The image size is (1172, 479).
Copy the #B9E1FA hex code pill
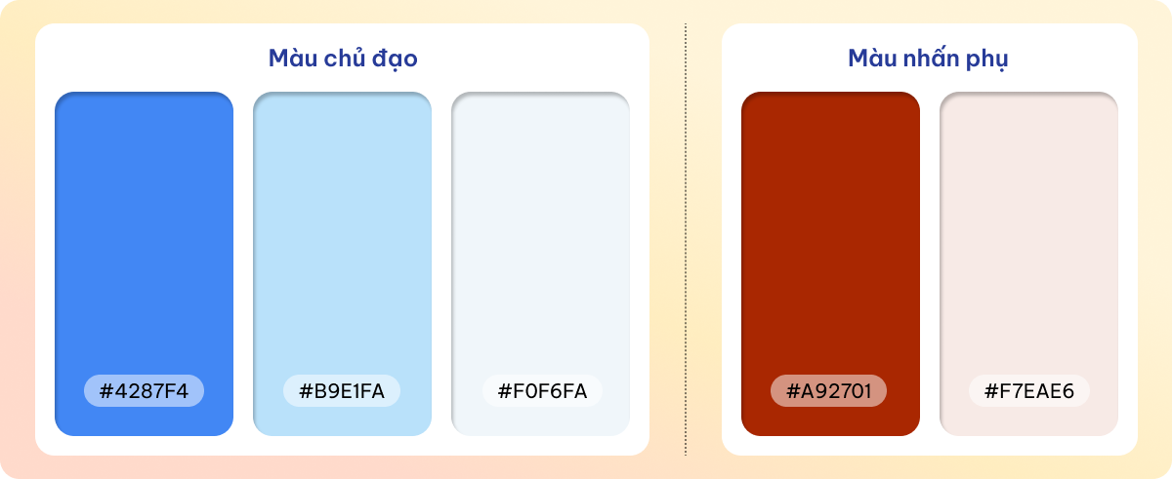tap(342, 391)
